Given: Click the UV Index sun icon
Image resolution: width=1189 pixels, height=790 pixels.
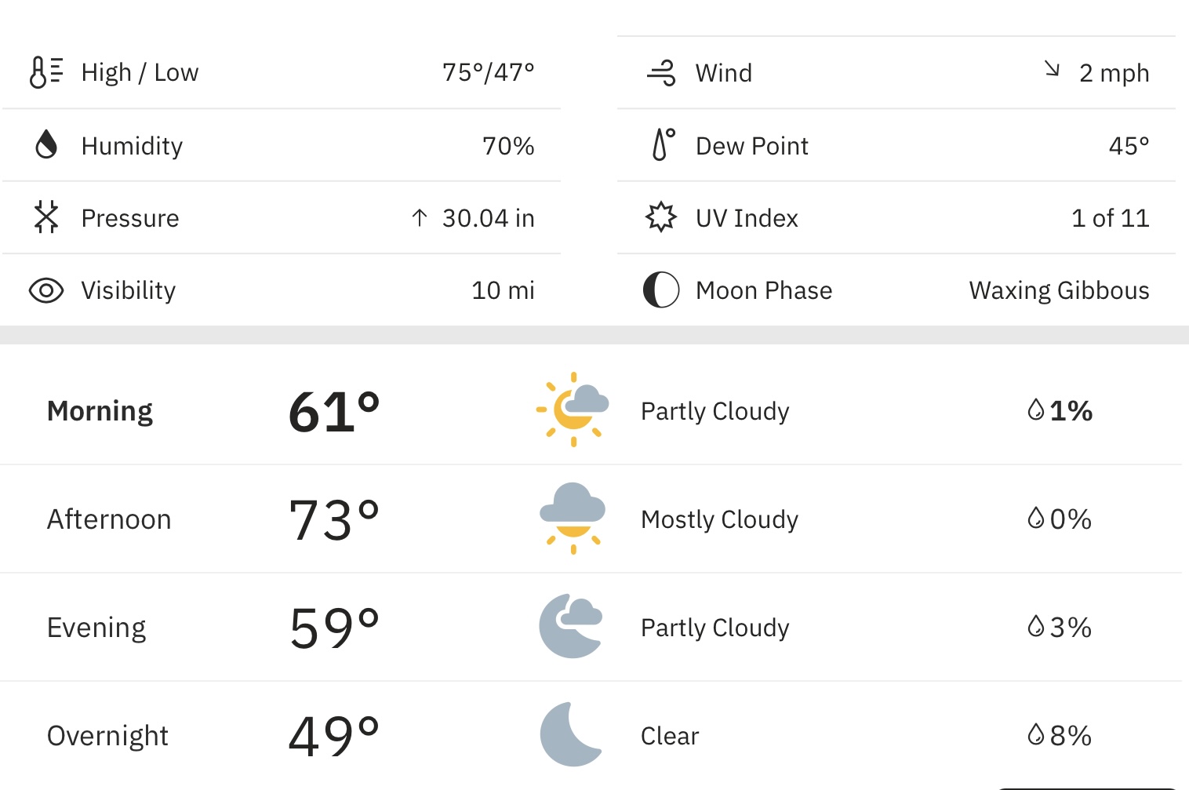Looking at the screenshot, I should (x=661, y=217).
